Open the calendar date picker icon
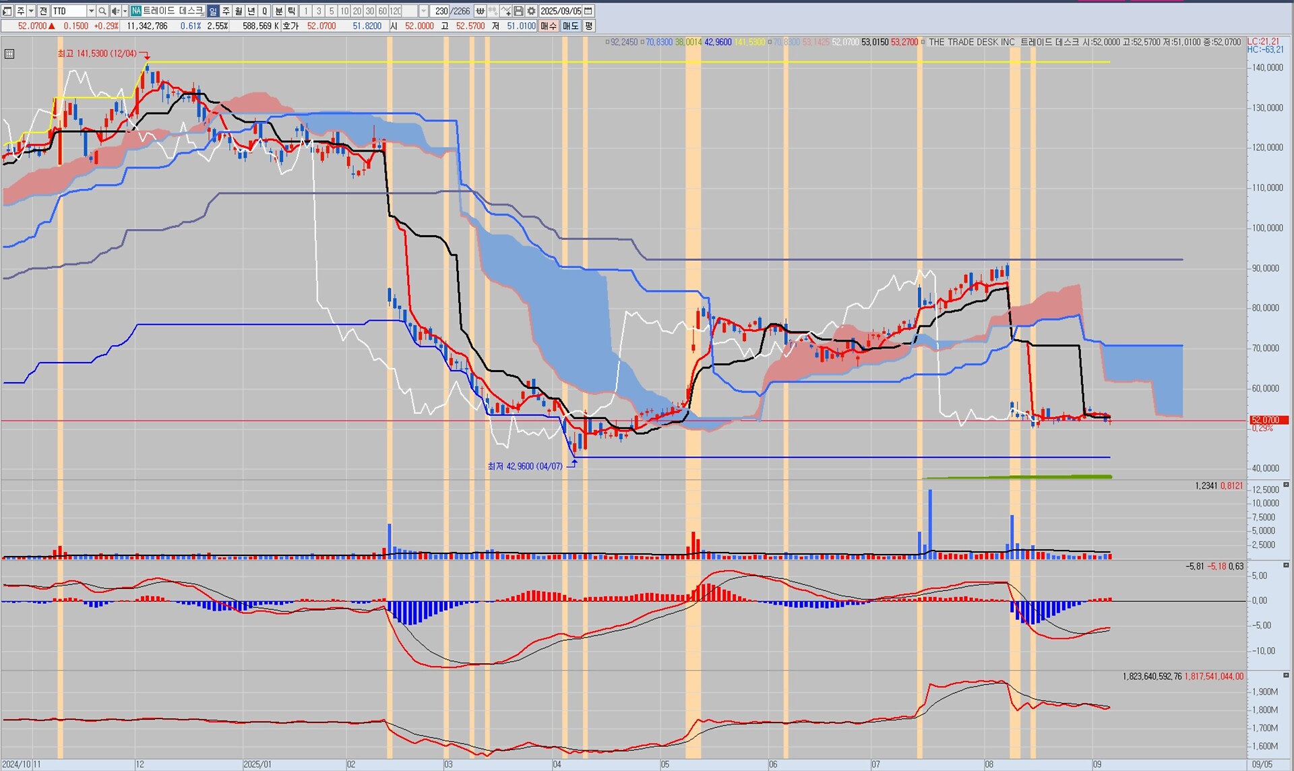 pyautogui.click(x=588, y=11)
